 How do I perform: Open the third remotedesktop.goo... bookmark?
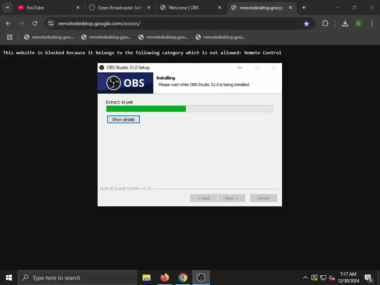pyautogui.click(x=164, y=37)
